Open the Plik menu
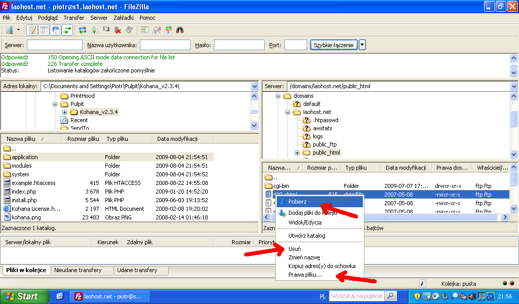Image resolution: width=519 pixels, height=304 pixels. (x=7, y=18)
